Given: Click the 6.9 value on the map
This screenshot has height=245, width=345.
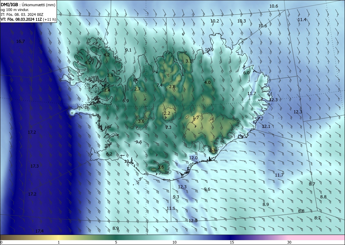Looking at the screenshot, I should click(x=126, y=101).
